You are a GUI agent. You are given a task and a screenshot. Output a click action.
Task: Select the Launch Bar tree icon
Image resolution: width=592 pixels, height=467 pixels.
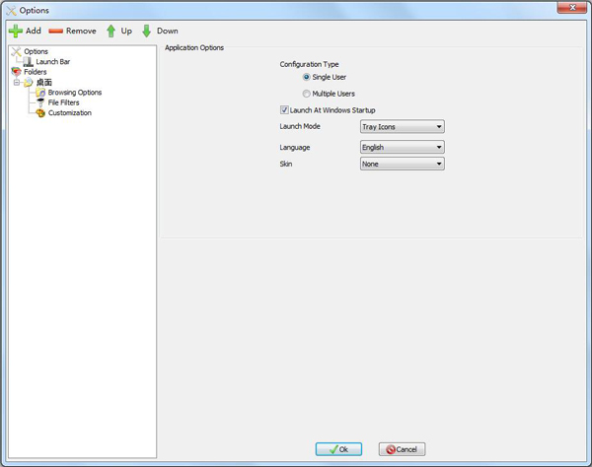tap(28, 62)
